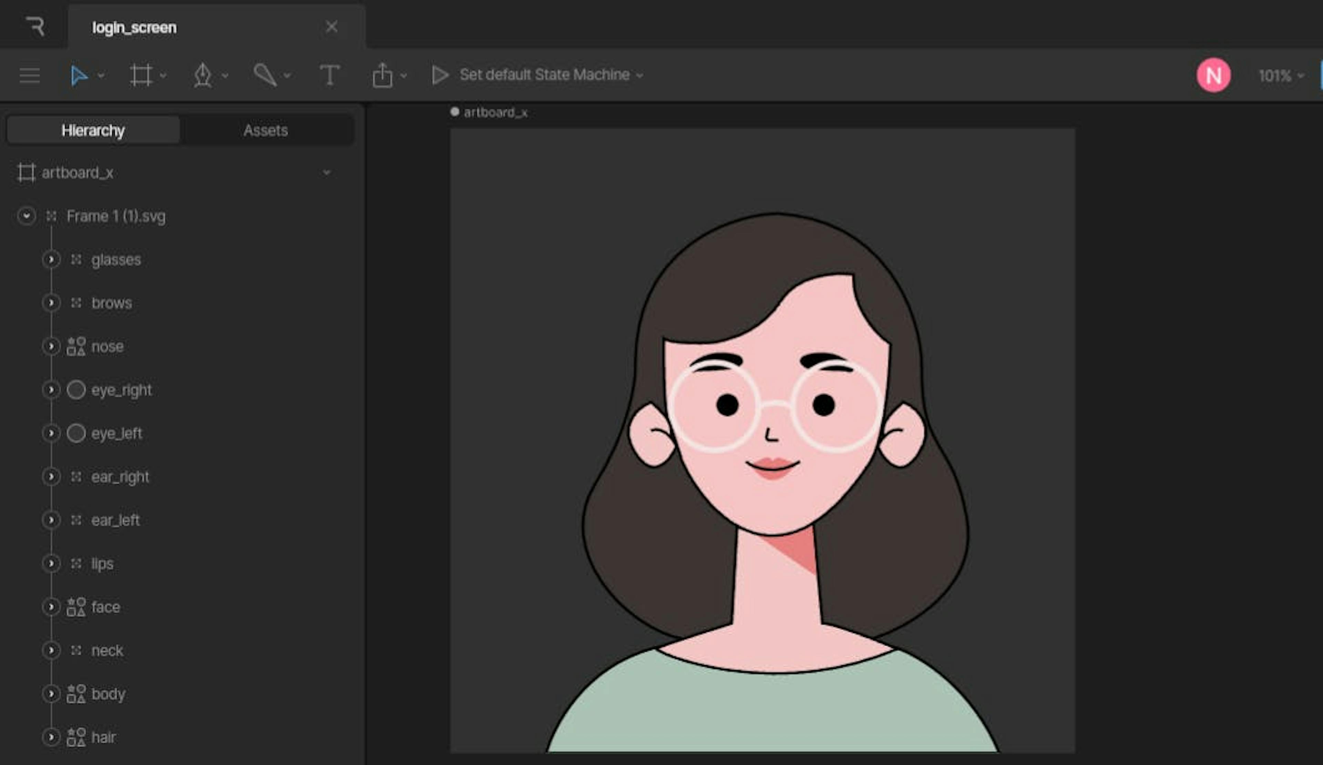Select the Pen tool
The width and height of the screenshot is (1323, 765).
(203, 75)
